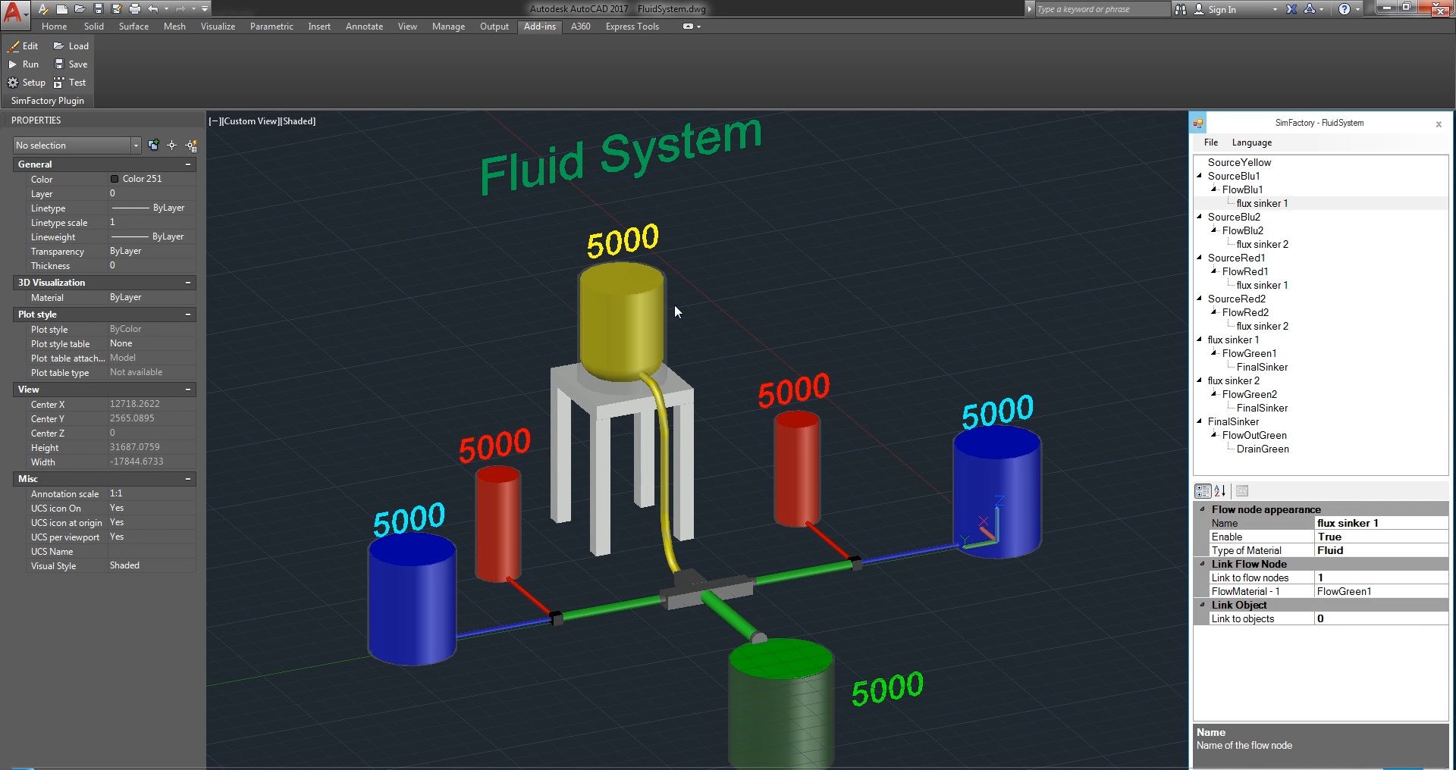Collapse the General properties section
The width and height of the screenshot is (1456, 770).
click(x=188, y=164)
